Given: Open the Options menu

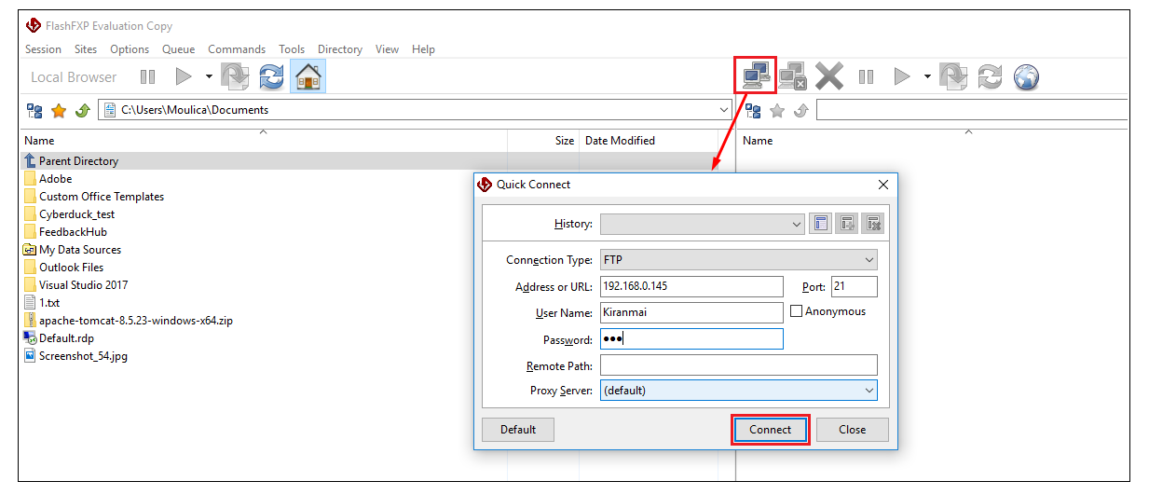Looking at the screenshot, I should [x=130, y=49].
